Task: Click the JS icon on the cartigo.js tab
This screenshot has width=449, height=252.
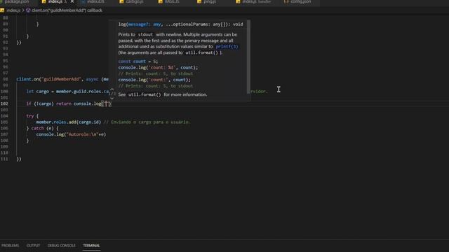Action: pos(121,1)
